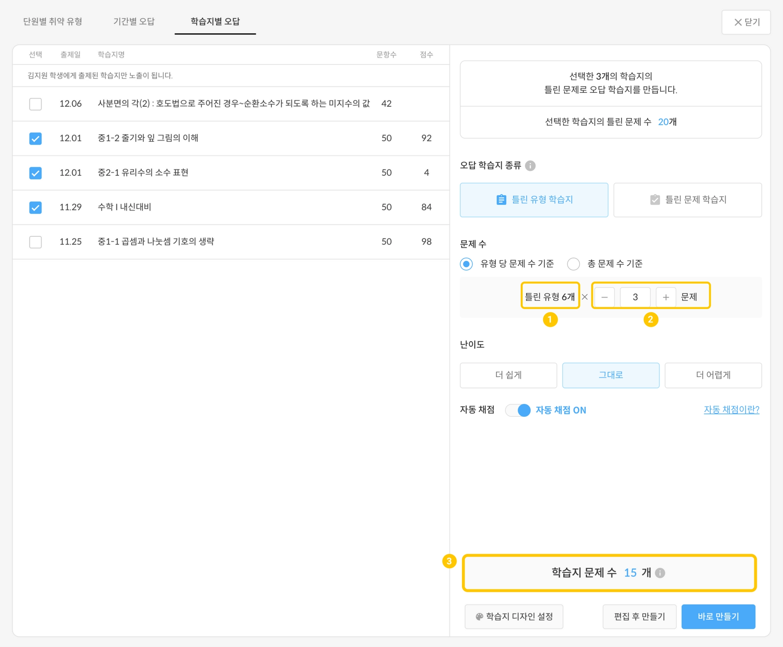Check 중1-1 곱셈과 나눗셈 기호의 생략
The height and width of the screenshot is (647, 783).
coord(36,242)
